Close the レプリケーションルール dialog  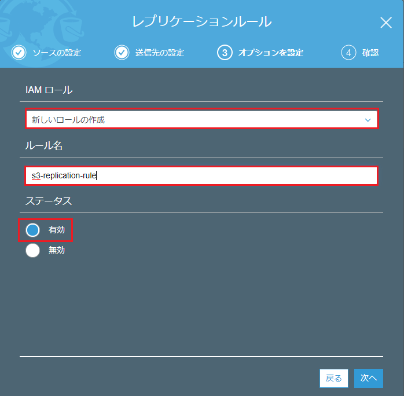point(386,23)
